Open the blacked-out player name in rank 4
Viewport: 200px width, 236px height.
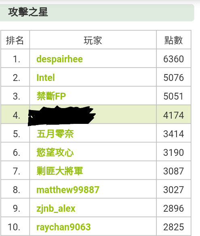[62, 116]
